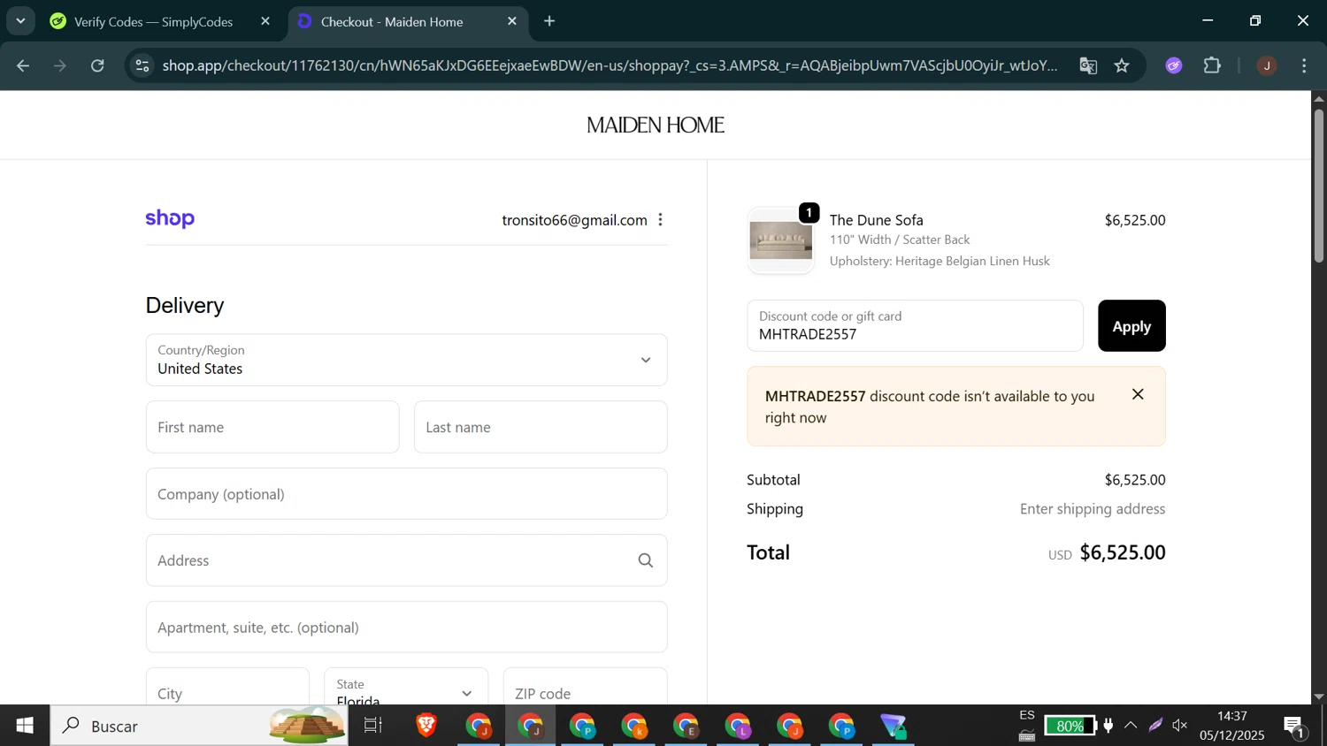The image size is (1327, 746).
Task: Focus the Company (optional) field
Action: [x=406, y=494]
